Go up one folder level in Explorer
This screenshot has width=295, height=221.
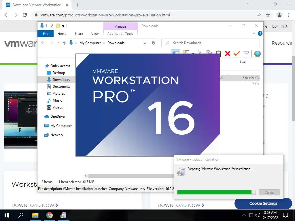click(x=64, y=43)
